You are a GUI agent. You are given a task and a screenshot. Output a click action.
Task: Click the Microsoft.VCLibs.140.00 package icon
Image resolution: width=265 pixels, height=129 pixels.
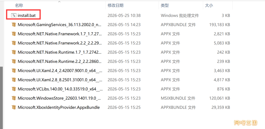click(x=14, y=89)
